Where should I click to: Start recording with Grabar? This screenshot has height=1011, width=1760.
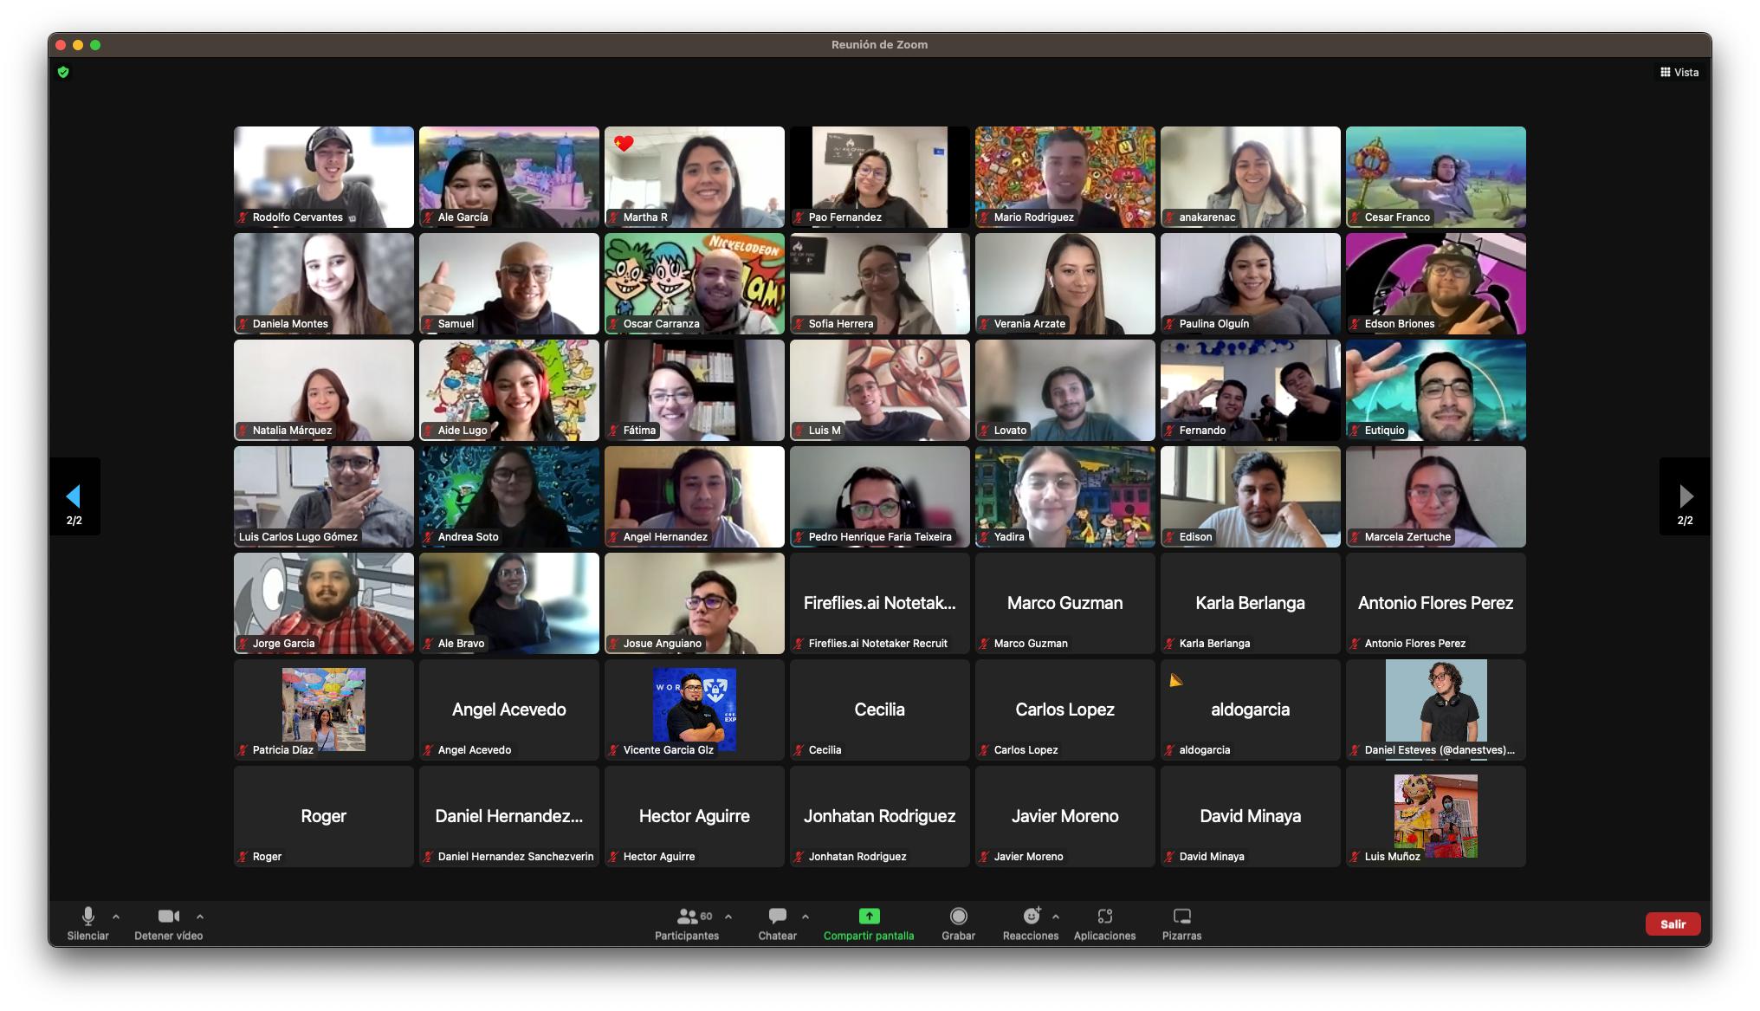[958, 924]
